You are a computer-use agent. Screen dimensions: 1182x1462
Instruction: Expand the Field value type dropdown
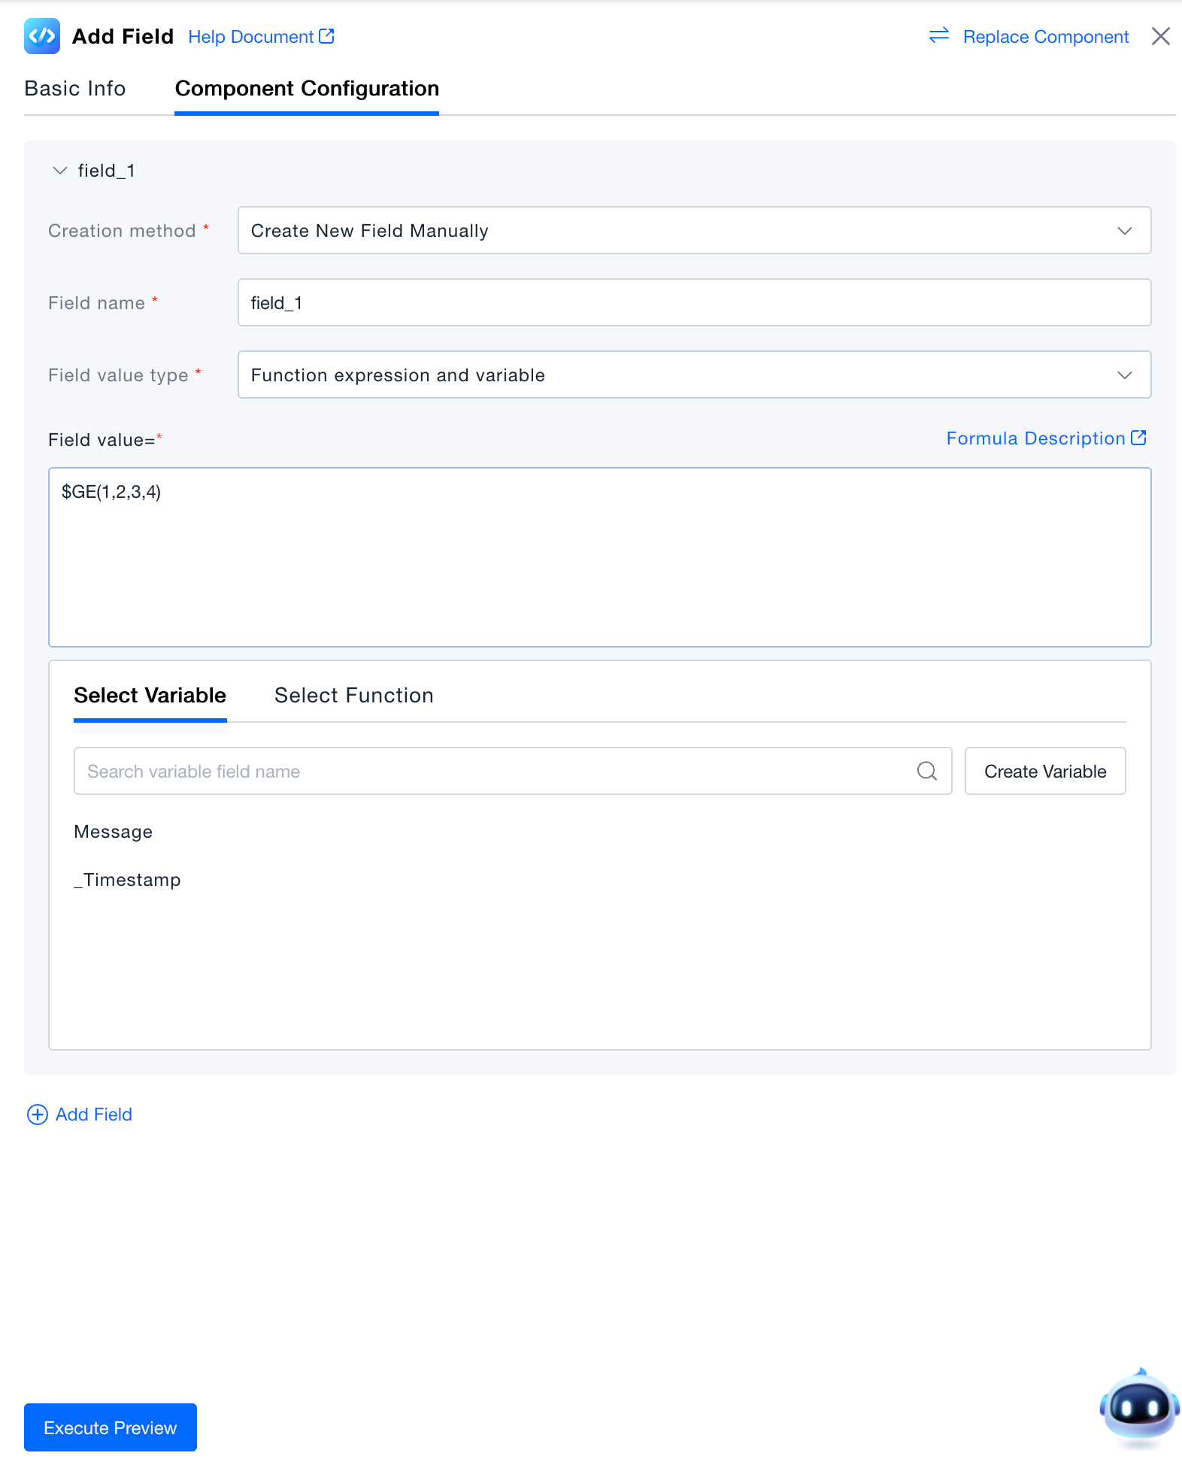click(693, 375)
